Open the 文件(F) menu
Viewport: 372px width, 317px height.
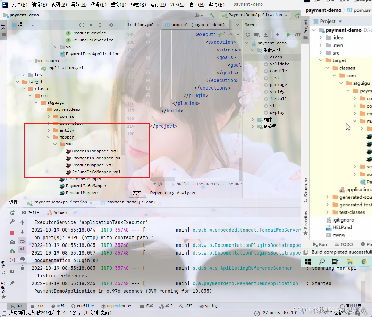pyautogui.click(x=19, y=5)
